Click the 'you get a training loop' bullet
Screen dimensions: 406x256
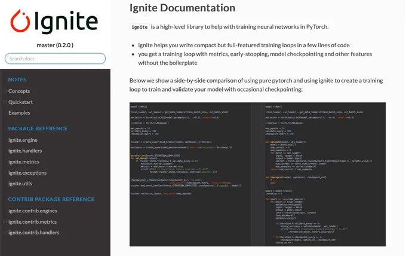(255, 59)
